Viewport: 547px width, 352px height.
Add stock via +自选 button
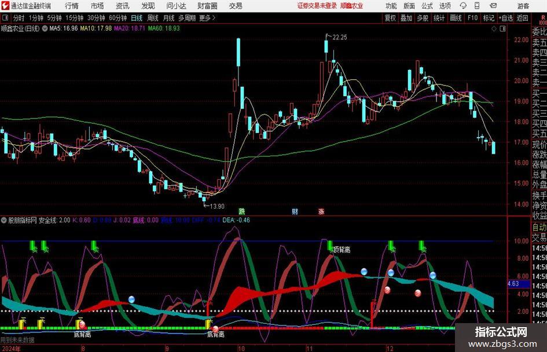click(x=506, y=18)
